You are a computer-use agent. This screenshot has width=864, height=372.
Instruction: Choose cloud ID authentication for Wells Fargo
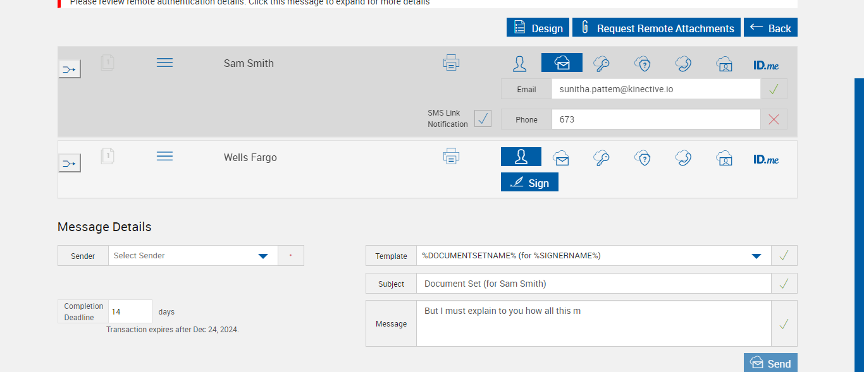tap(724, 157)
